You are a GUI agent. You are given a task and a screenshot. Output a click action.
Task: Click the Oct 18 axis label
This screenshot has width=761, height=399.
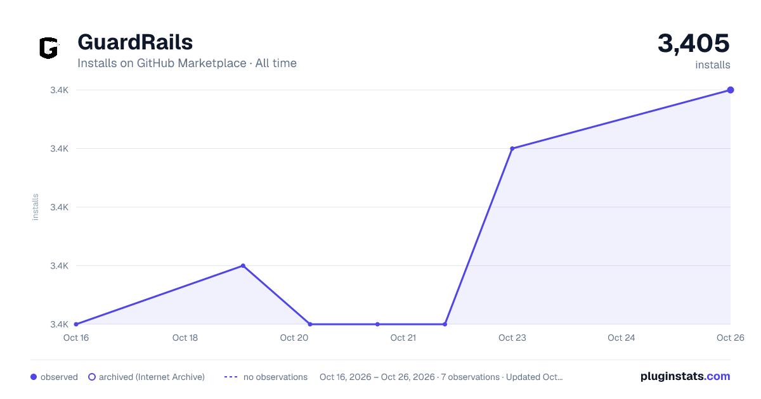(185, 338)
